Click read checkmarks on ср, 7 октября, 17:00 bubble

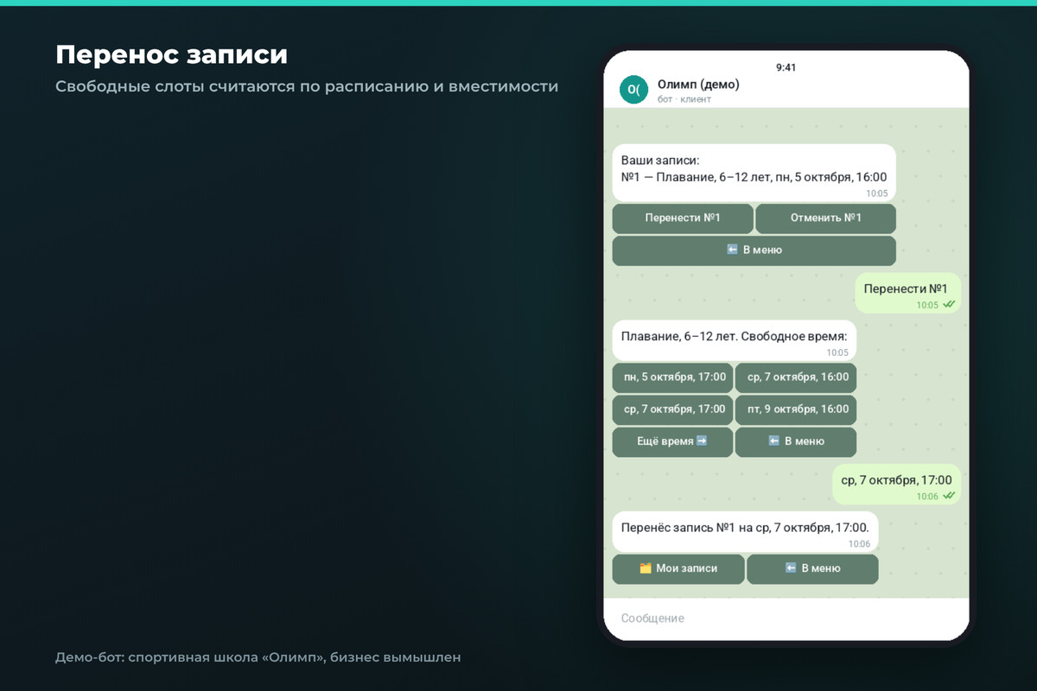tap(949, 496)
